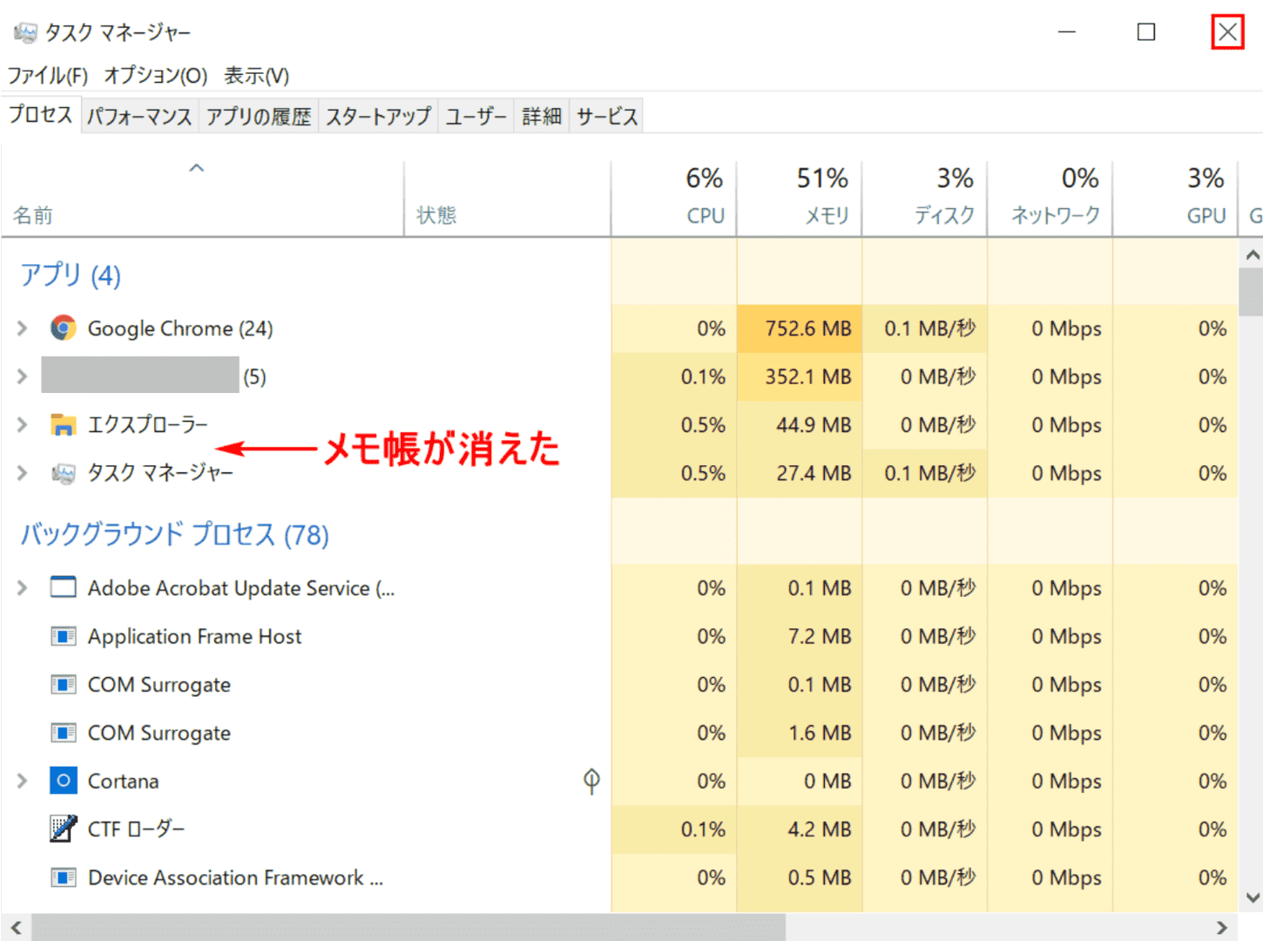This screenshot has height=941, width=1263.
Task: Click the 352.1 MB memory cell
Action: coord(800,376)
